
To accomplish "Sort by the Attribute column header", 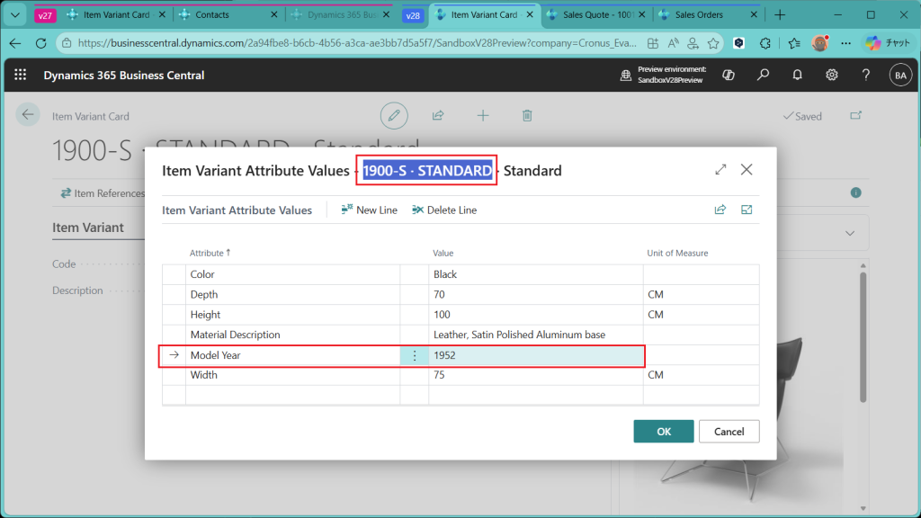I will coord(207,254).
